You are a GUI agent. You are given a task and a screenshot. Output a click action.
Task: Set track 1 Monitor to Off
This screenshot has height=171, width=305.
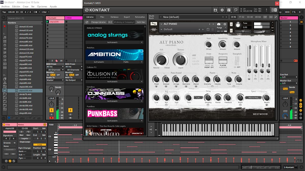pyautogui.click(x=58, y=75)
